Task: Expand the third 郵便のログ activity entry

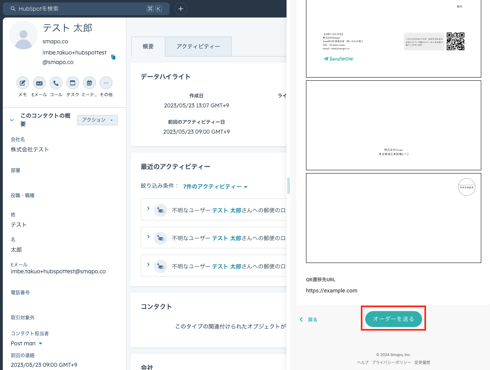Action: pyautogui.click(x=148, y=265)
